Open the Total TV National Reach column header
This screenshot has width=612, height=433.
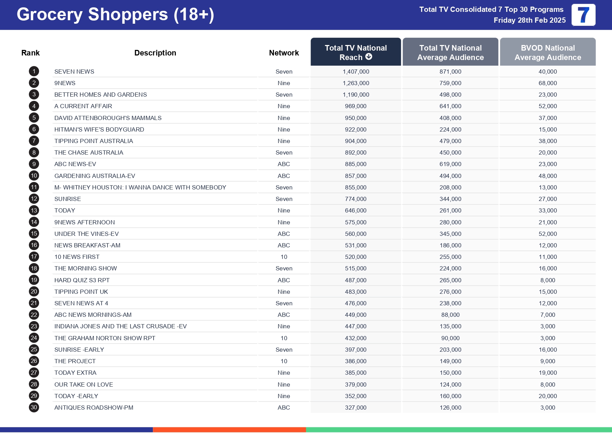point(356,52)
